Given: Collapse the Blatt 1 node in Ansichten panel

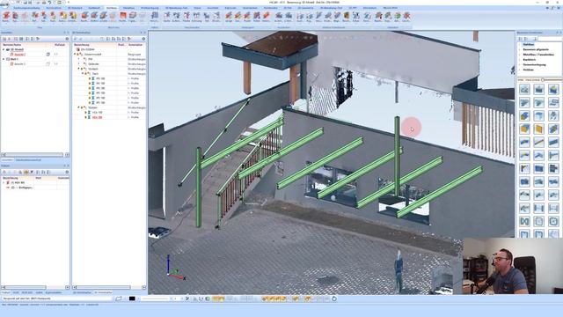Looking at the screenshot, I should (x=4, y=59).
